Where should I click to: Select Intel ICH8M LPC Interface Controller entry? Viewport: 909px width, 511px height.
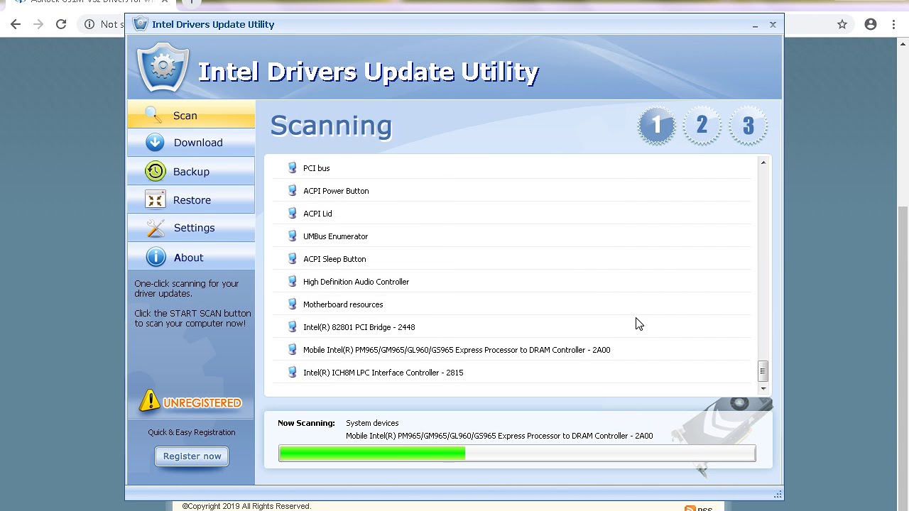click(x=512, y=373)
